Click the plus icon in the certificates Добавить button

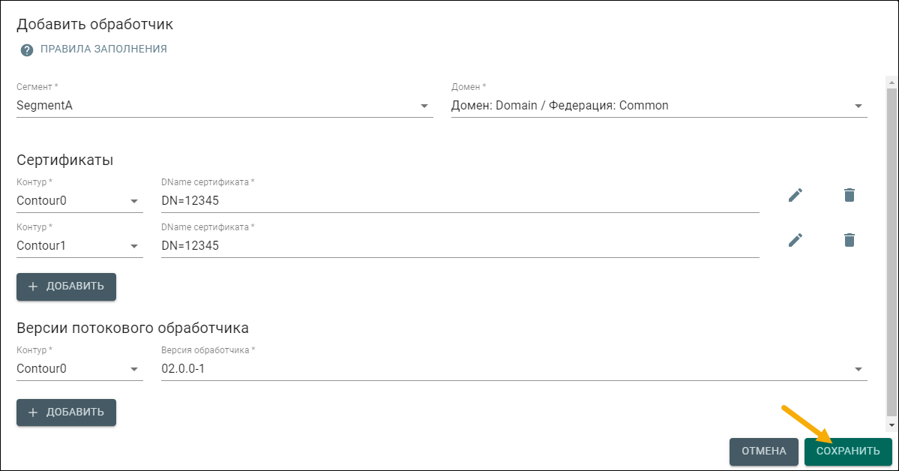tap(33, 286)
